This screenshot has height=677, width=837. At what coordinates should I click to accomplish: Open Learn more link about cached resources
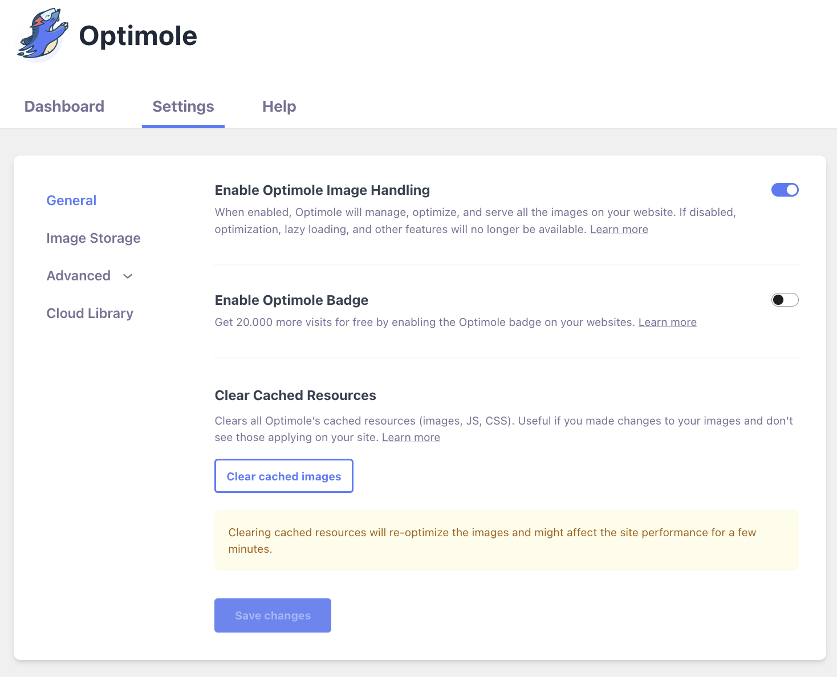click(x=411, y=437)
